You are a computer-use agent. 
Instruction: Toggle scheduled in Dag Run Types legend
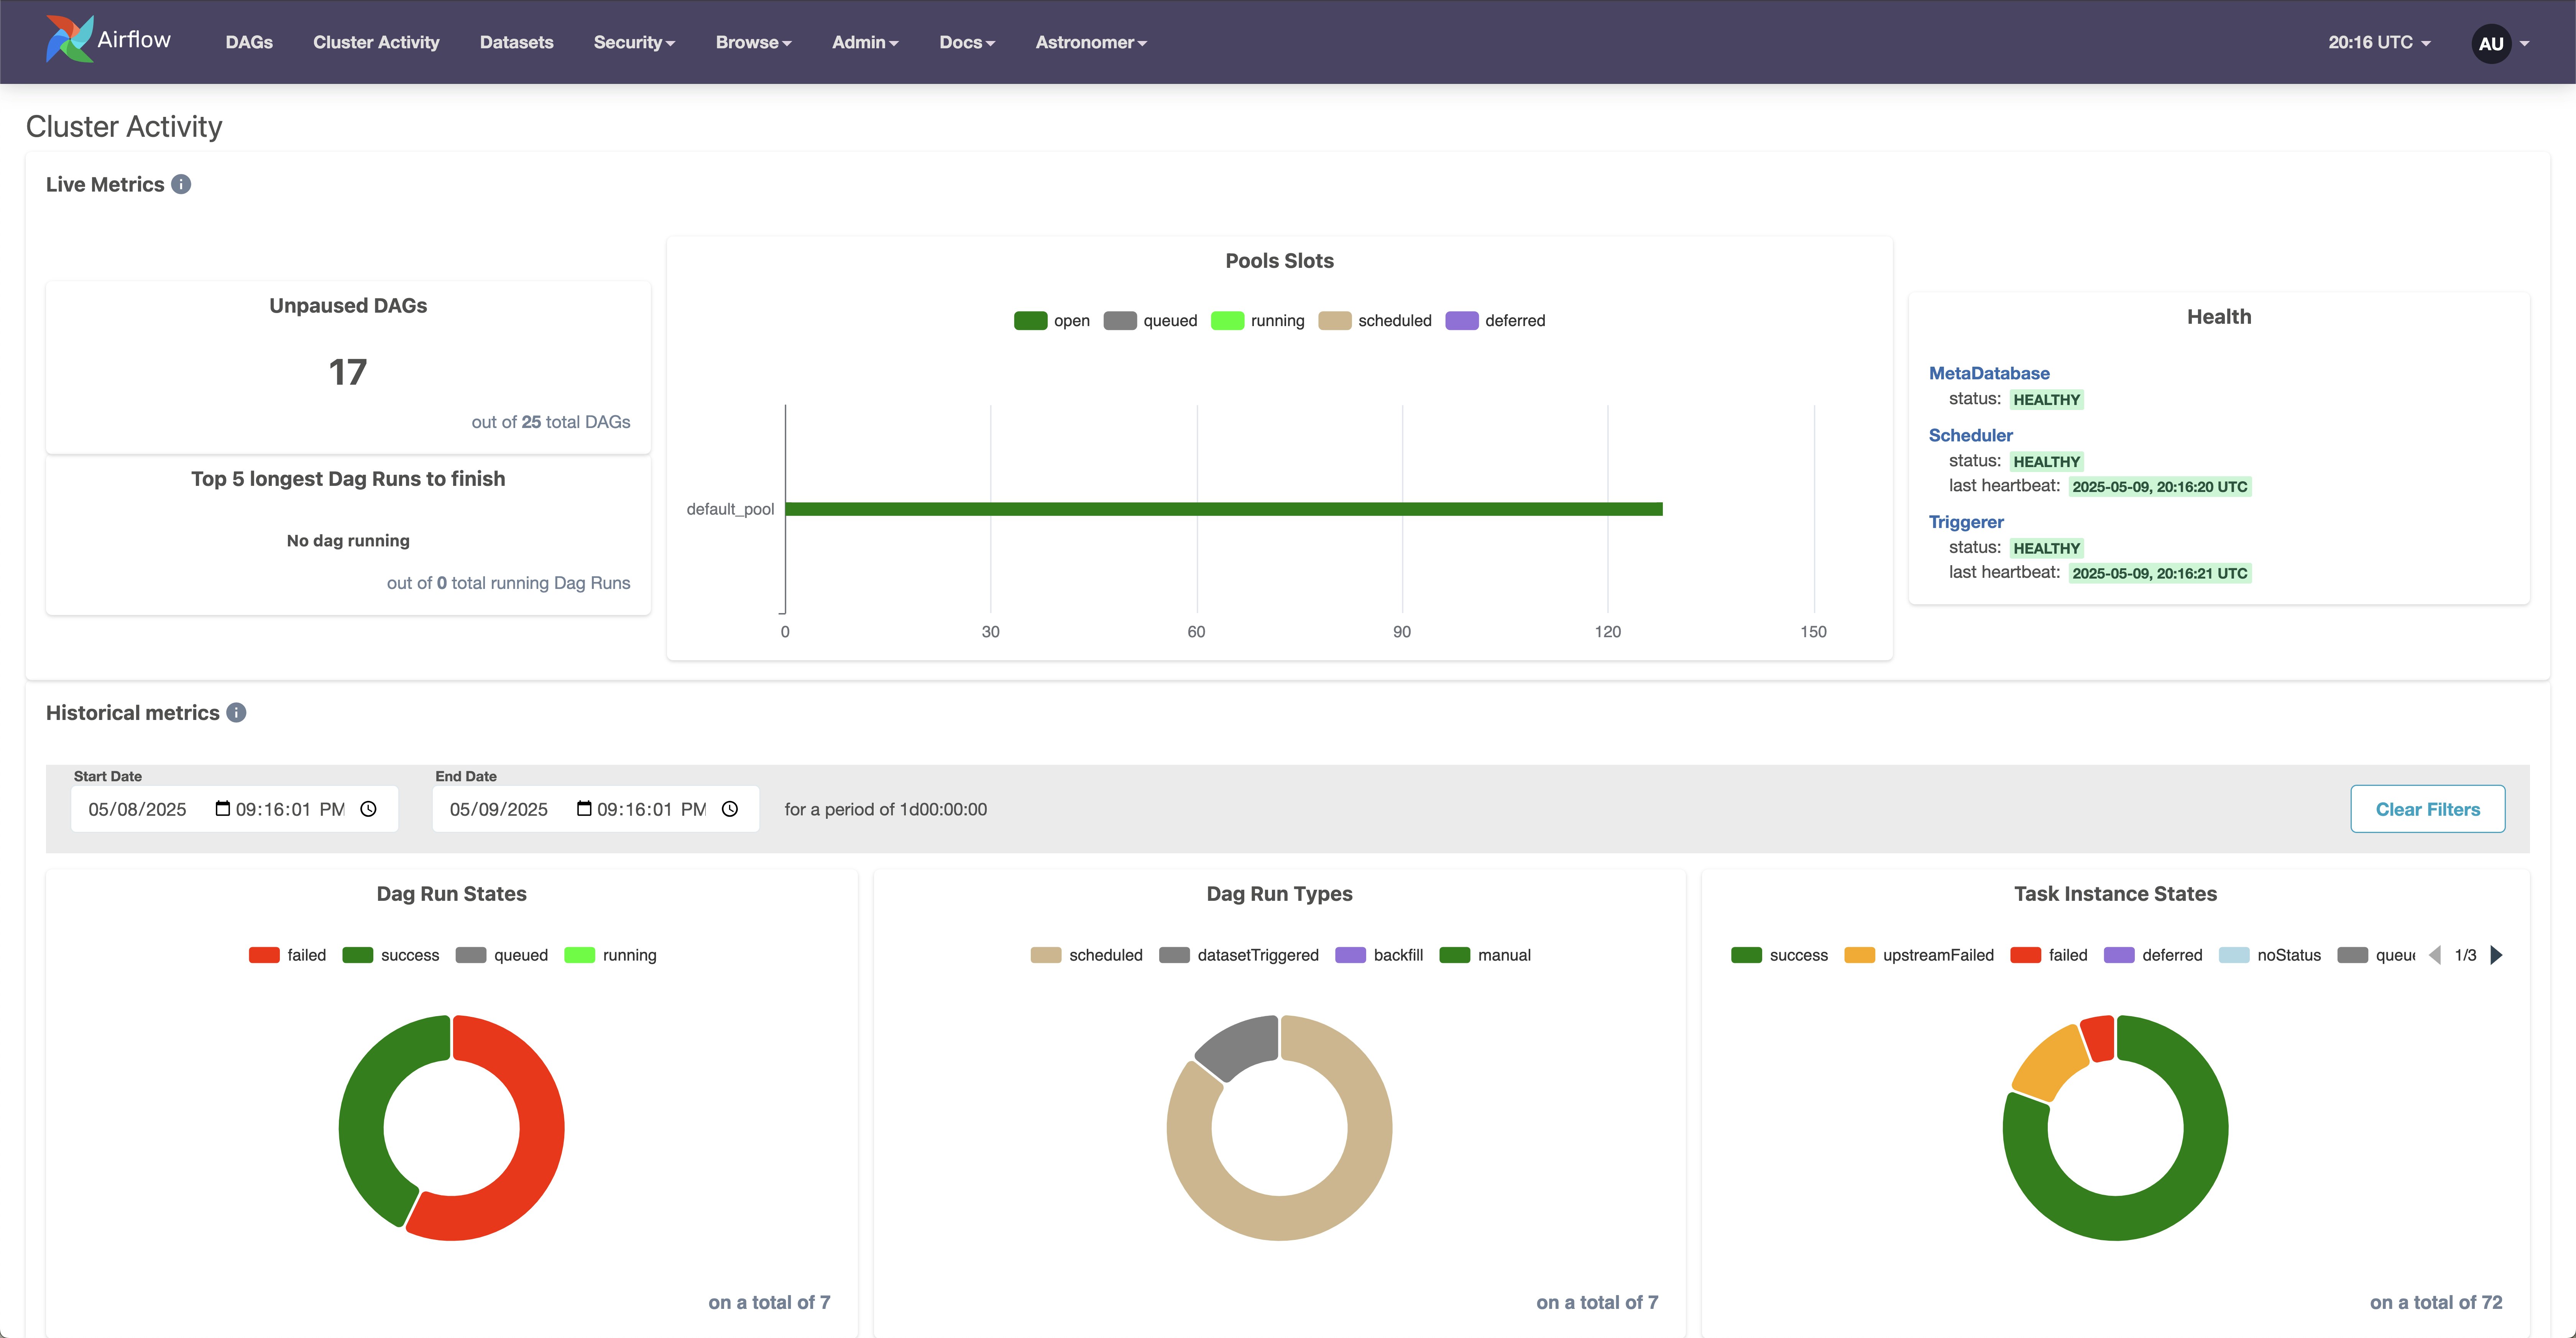[1087, 955]
